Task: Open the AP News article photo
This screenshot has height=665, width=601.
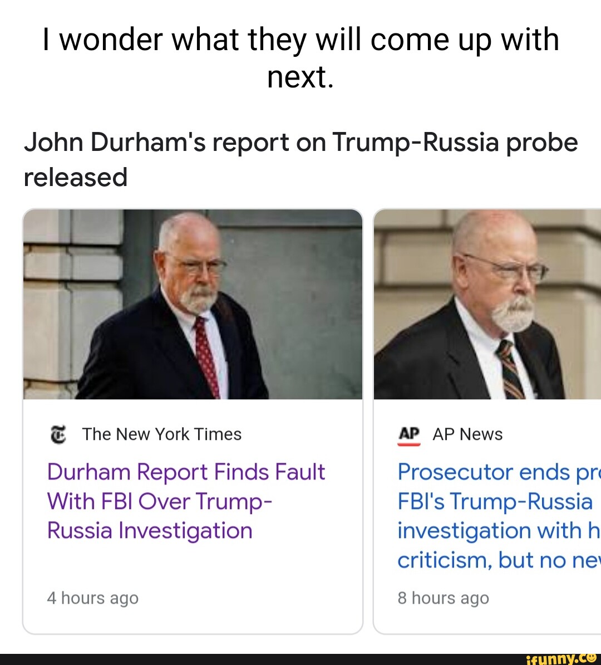Action: 487,304
